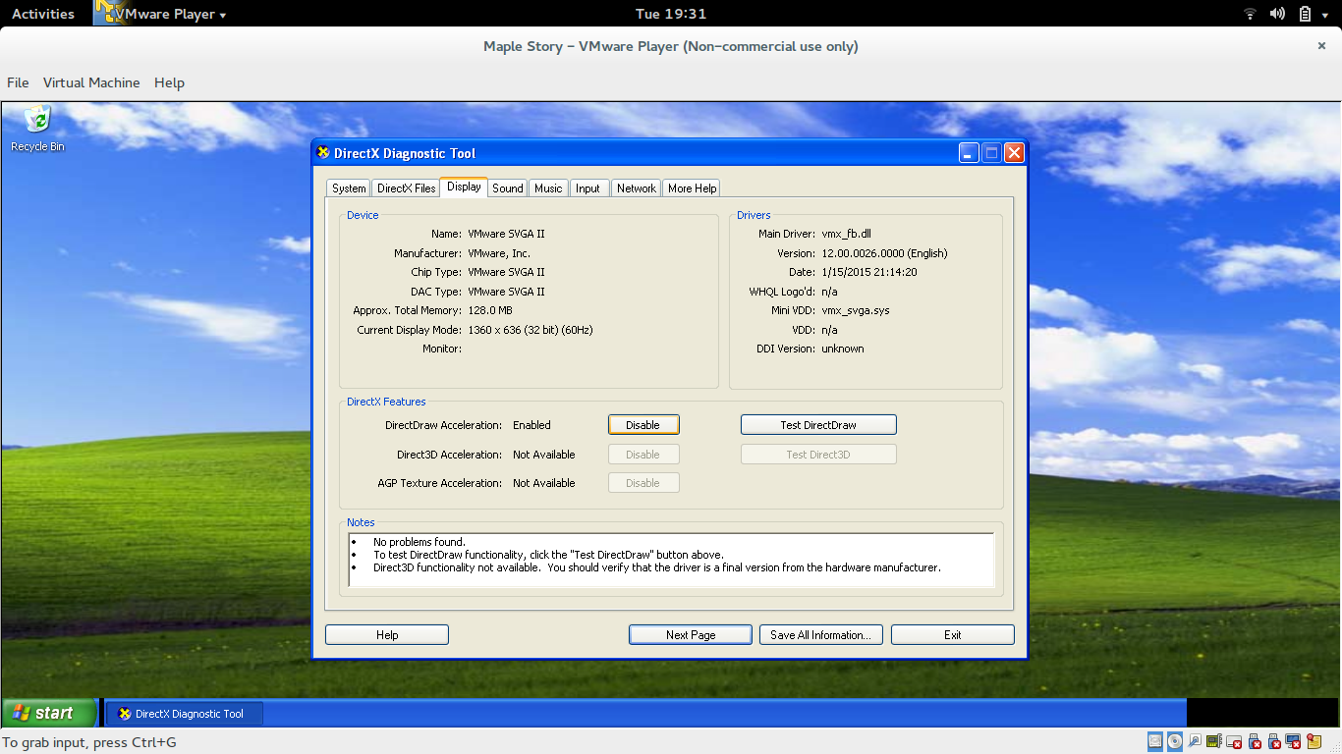Open the volume speaker indicator
The width and height of the screenshot is (1342, 754).
[1277, 14]
